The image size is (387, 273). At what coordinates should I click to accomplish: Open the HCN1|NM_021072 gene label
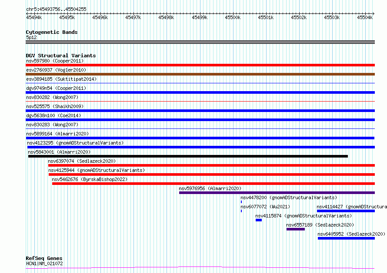pos(44,263)
